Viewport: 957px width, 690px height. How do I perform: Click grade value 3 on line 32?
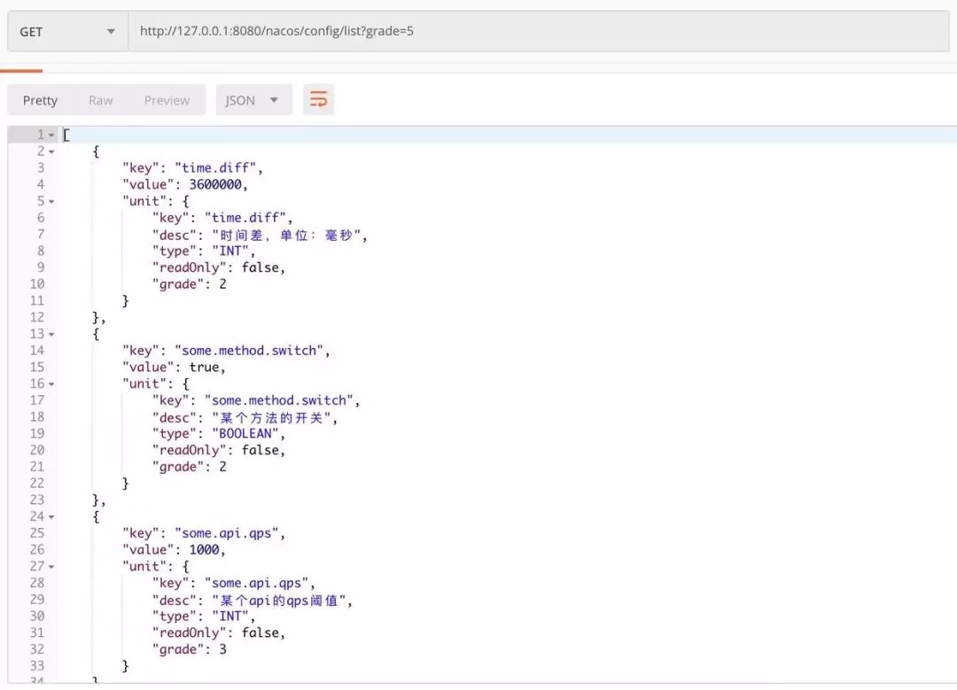click(222, 649)
